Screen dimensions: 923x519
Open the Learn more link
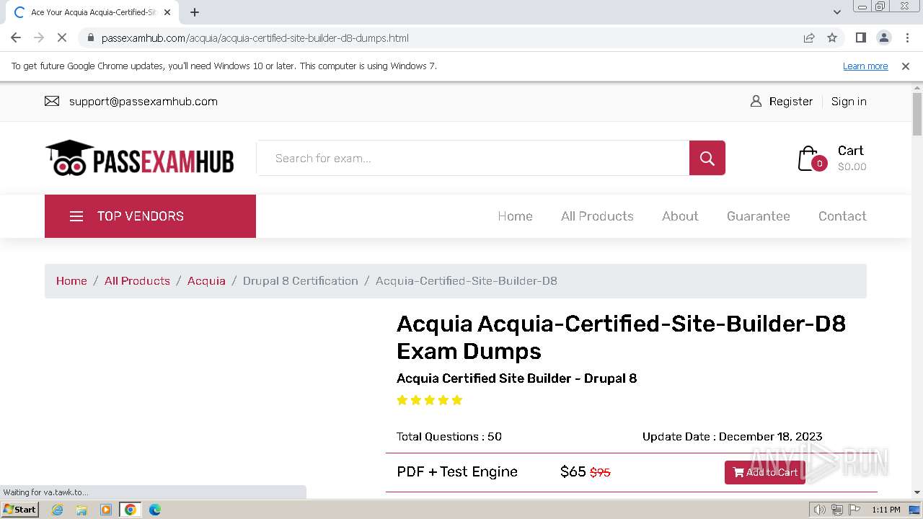865,66
